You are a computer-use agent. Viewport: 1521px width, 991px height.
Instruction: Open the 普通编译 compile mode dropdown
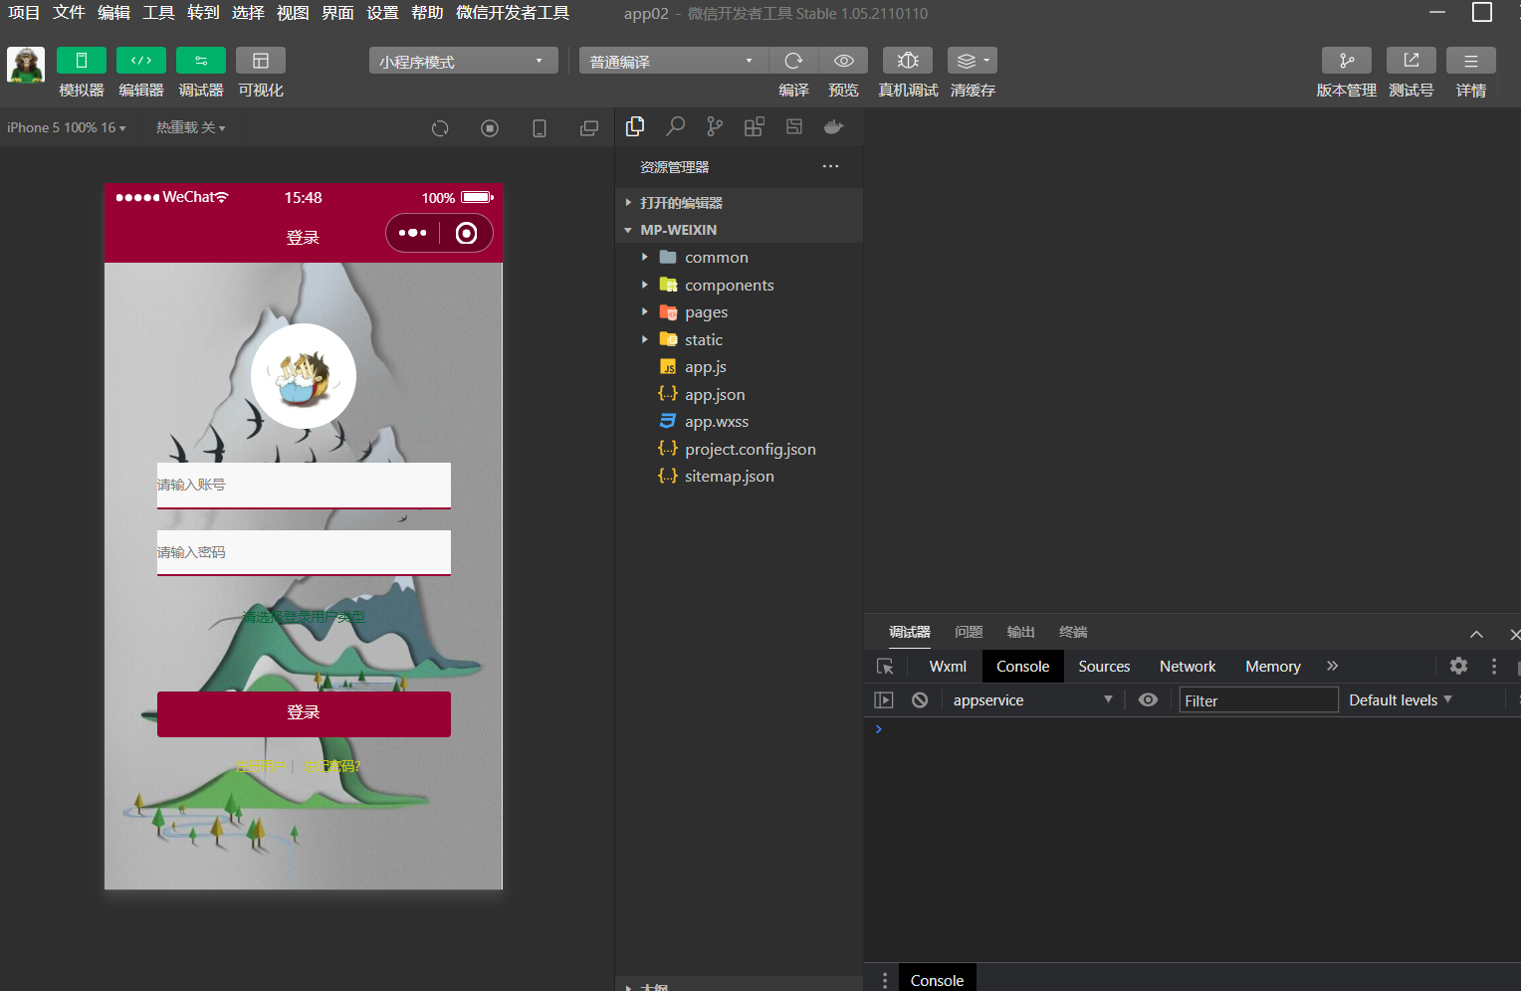[x=673, y=61]
